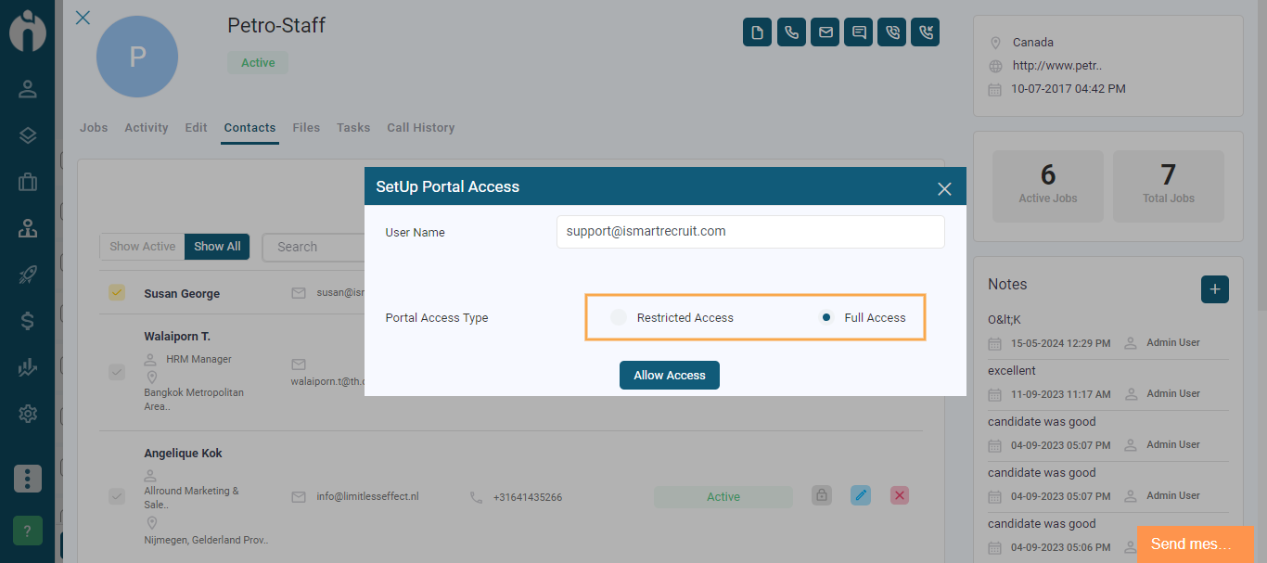
Task: Click the Petro-Staff avatar circle
Action: pos(137,57)
